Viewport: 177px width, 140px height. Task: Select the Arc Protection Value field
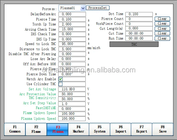click(72, 94)
